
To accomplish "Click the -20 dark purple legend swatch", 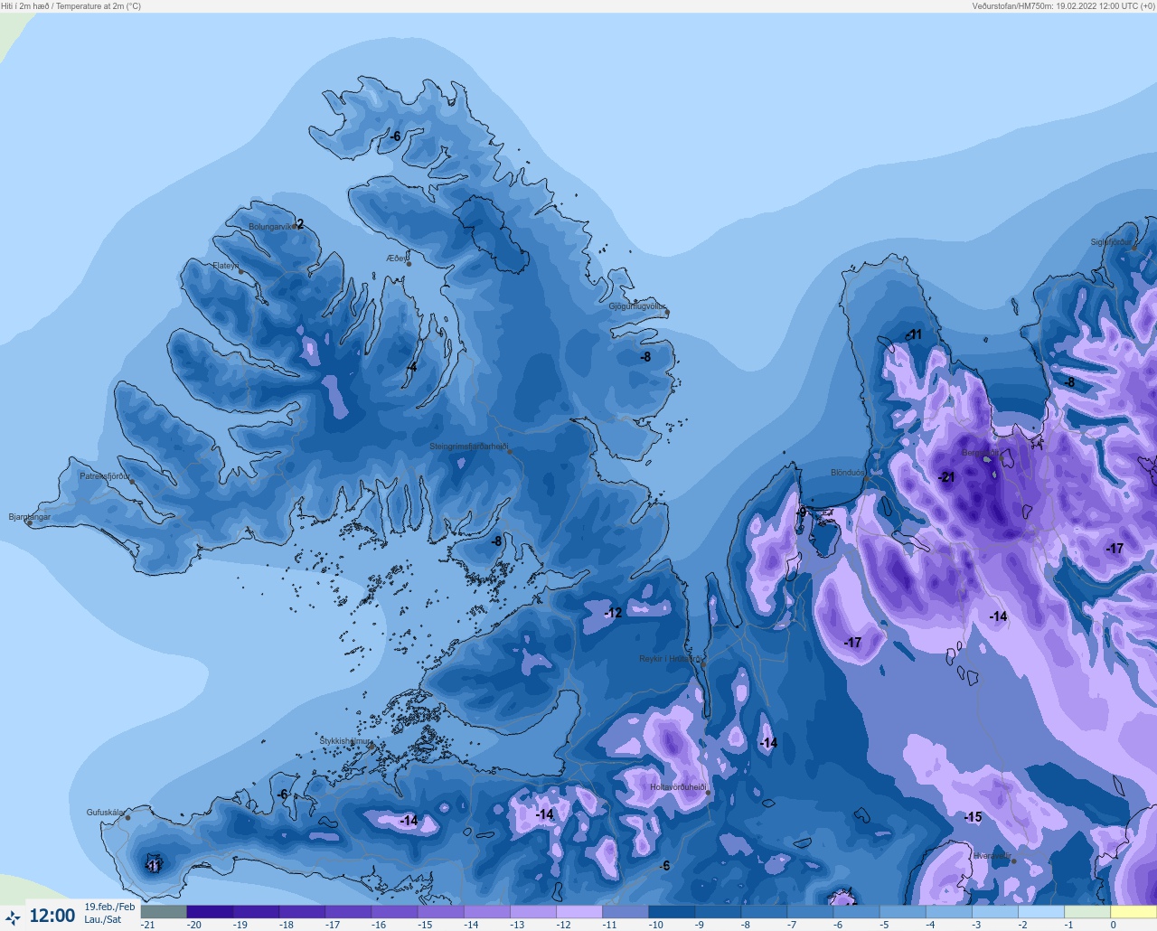I will pos(210,912).
